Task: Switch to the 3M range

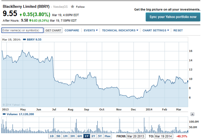Action: pyautogui.click(x=72, y=136)
